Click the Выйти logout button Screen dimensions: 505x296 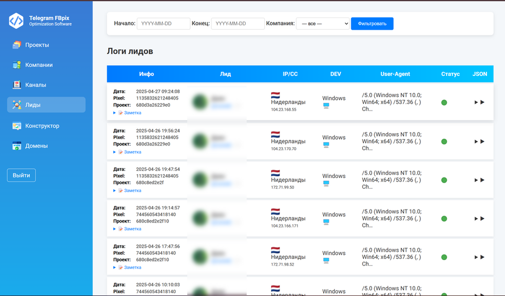tap(21, 175)
